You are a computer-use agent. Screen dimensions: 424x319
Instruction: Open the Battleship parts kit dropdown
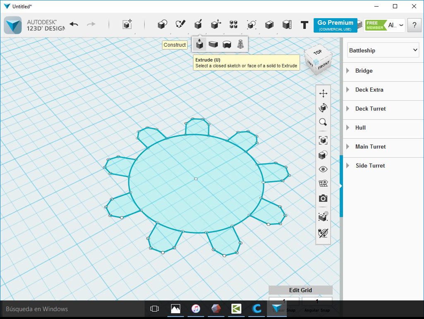383,50
